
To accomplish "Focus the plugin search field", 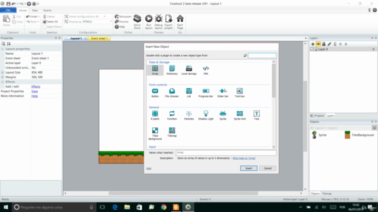I will pyautogui.click(x=262, y=55).
